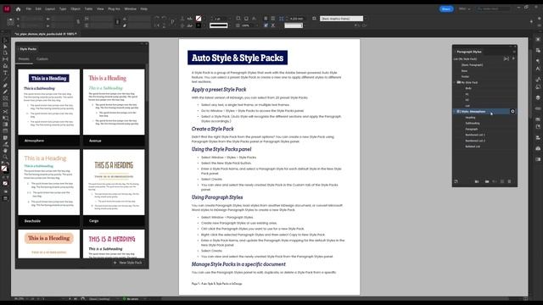Select the [Basic Paragraph] style
Viewport: 543px width, 305px height.
click(x=472, y=64)
